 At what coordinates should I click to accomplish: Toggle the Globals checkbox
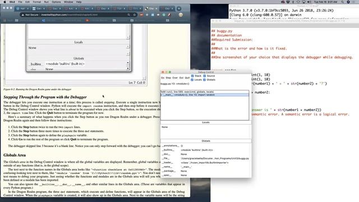204,80
